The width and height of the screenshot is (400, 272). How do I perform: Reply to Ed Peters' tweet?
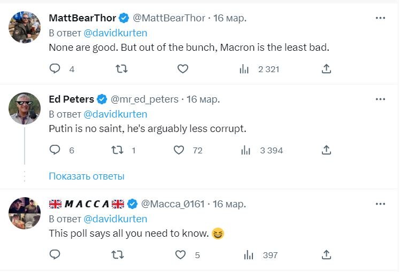pos(55,150)
